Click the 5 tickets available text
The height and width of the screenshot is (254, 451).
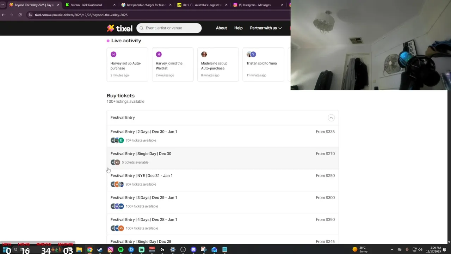[135, 162]
